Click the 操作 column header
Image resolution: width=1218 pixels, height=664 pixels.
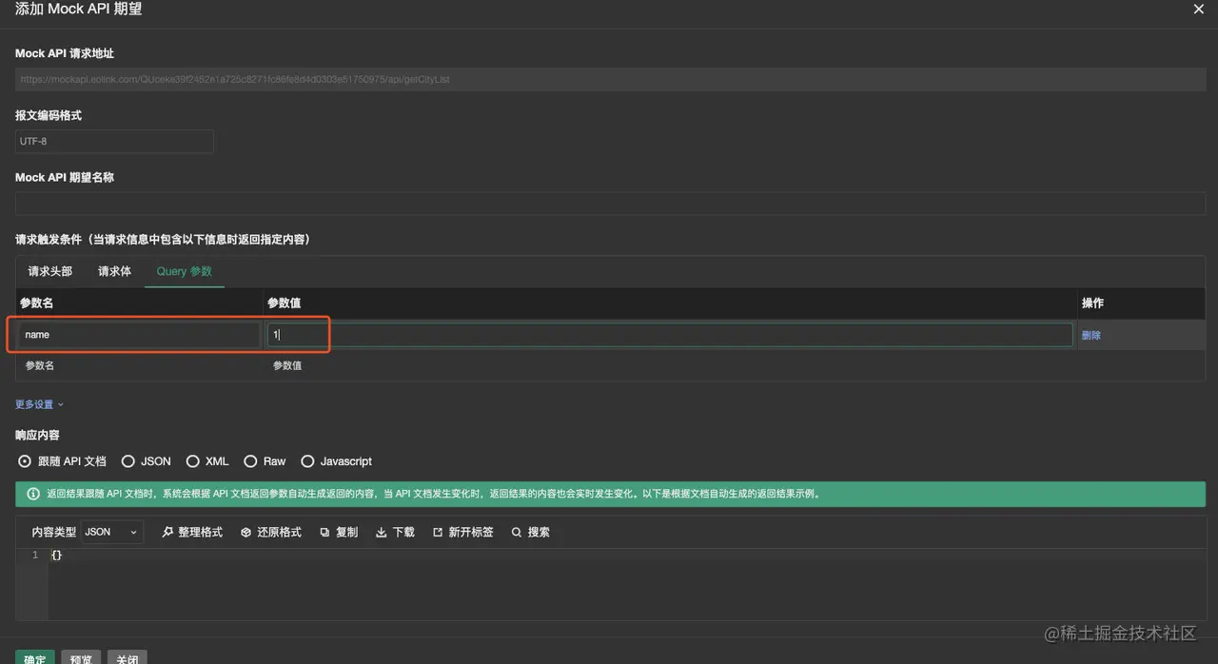coord(1092,303)
